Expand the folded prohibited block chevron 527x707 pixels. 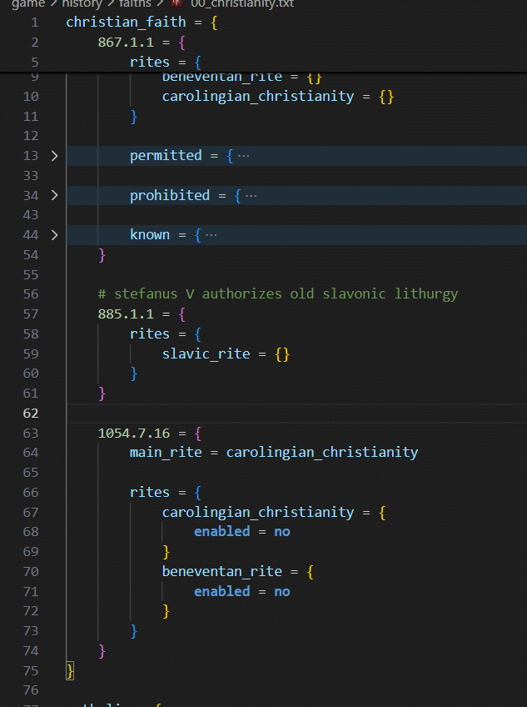tap(54, 196)
